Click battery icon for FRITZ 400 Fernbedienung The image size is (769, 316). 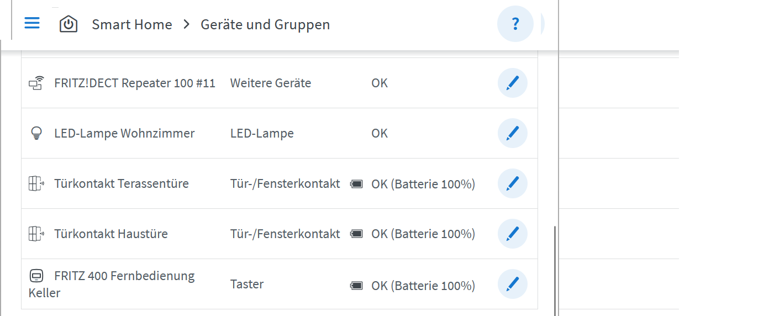[x=357, y=286]
